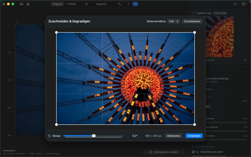This screenshot has height=157, width=251.
Task: Click the Core ML icon in status bar
Action: (4, 153)
